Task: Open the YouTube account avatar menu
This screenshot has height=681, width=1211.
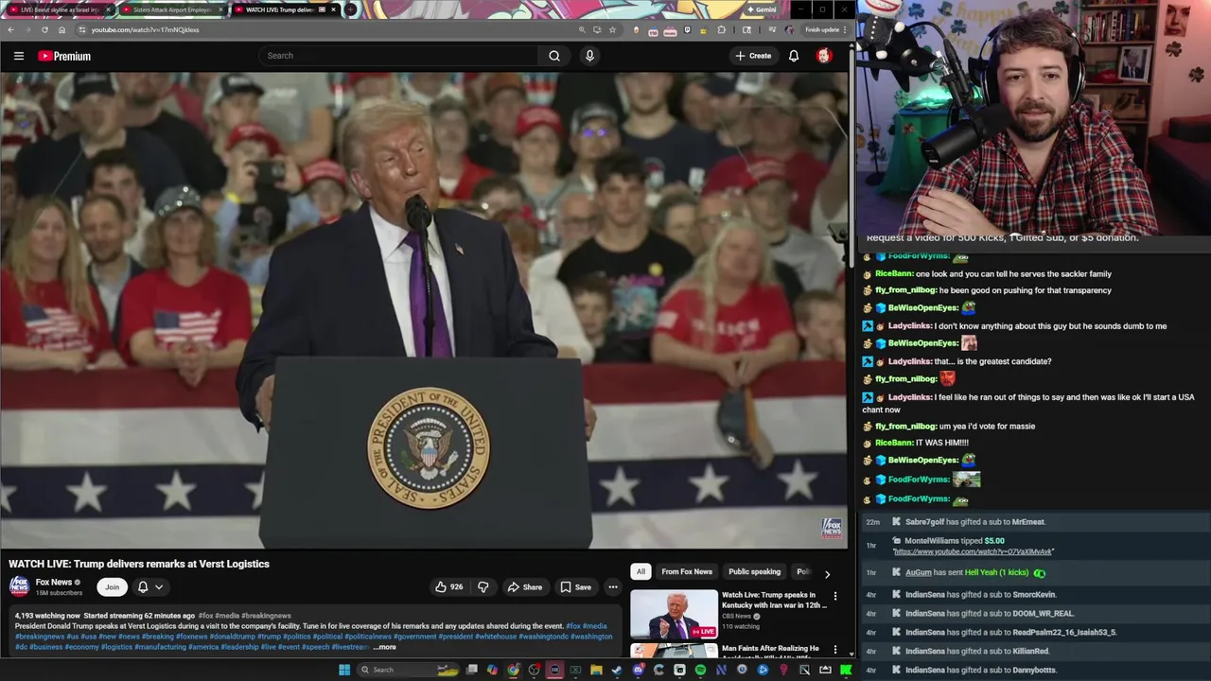Action: (x=824, y=56)
